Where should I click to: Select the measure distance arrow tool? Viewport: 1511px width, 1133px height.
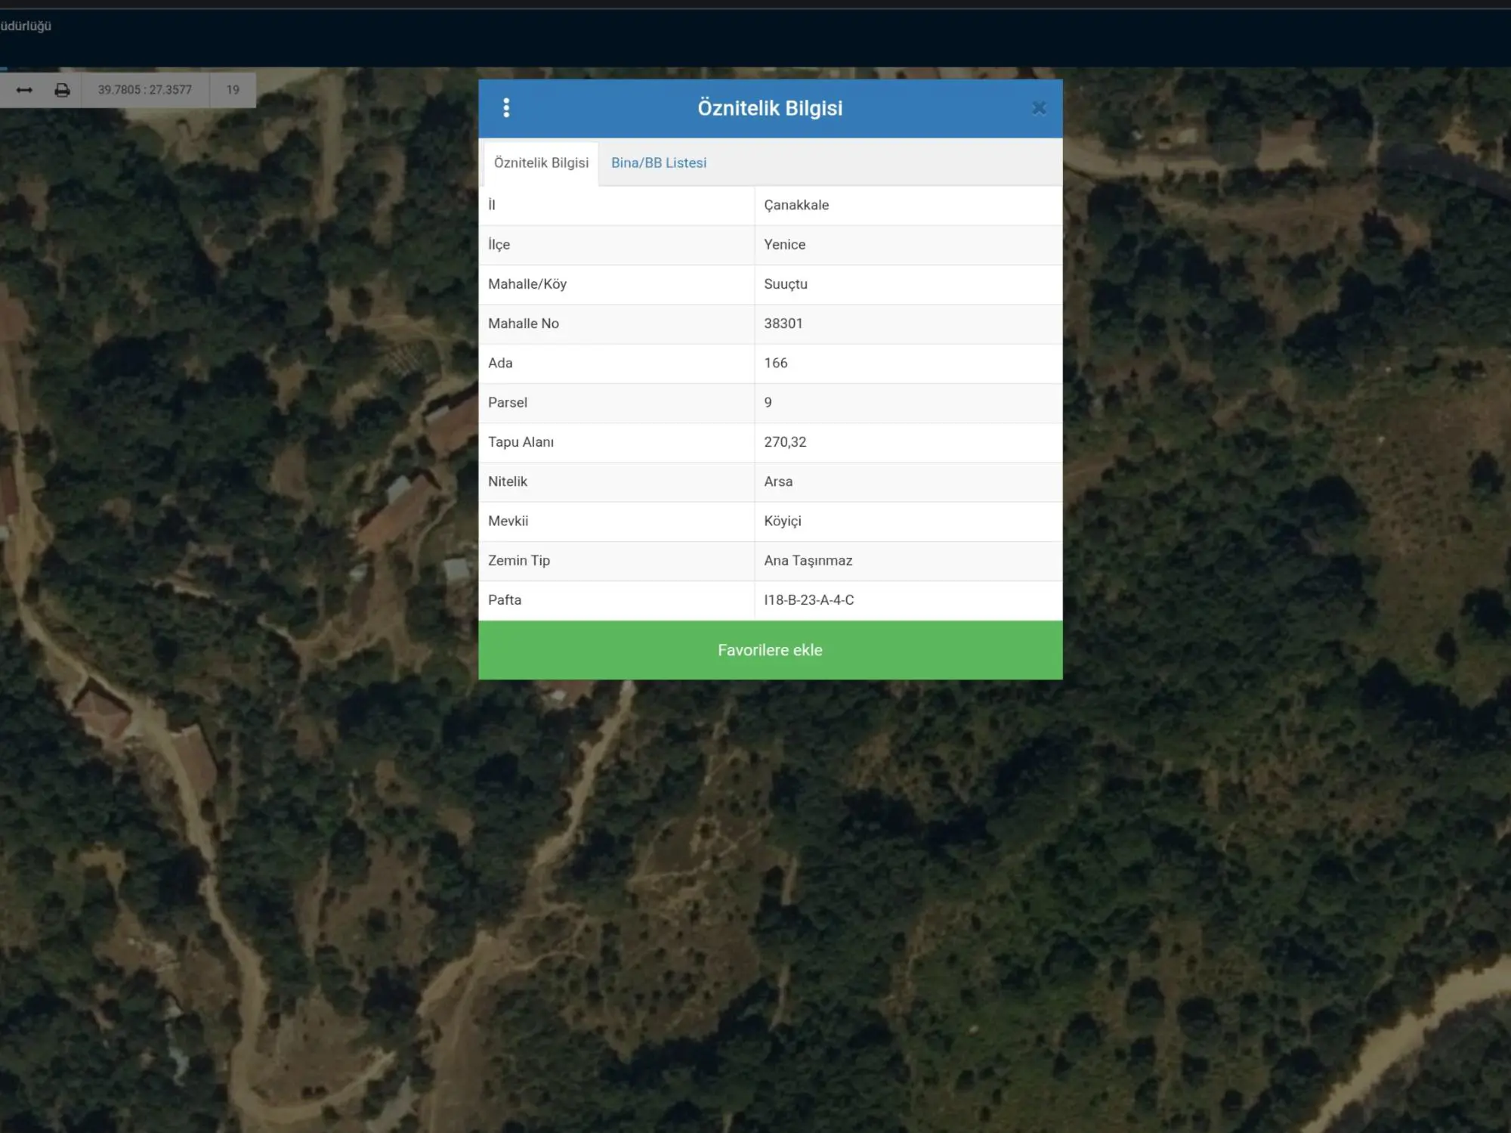[24, 90]
